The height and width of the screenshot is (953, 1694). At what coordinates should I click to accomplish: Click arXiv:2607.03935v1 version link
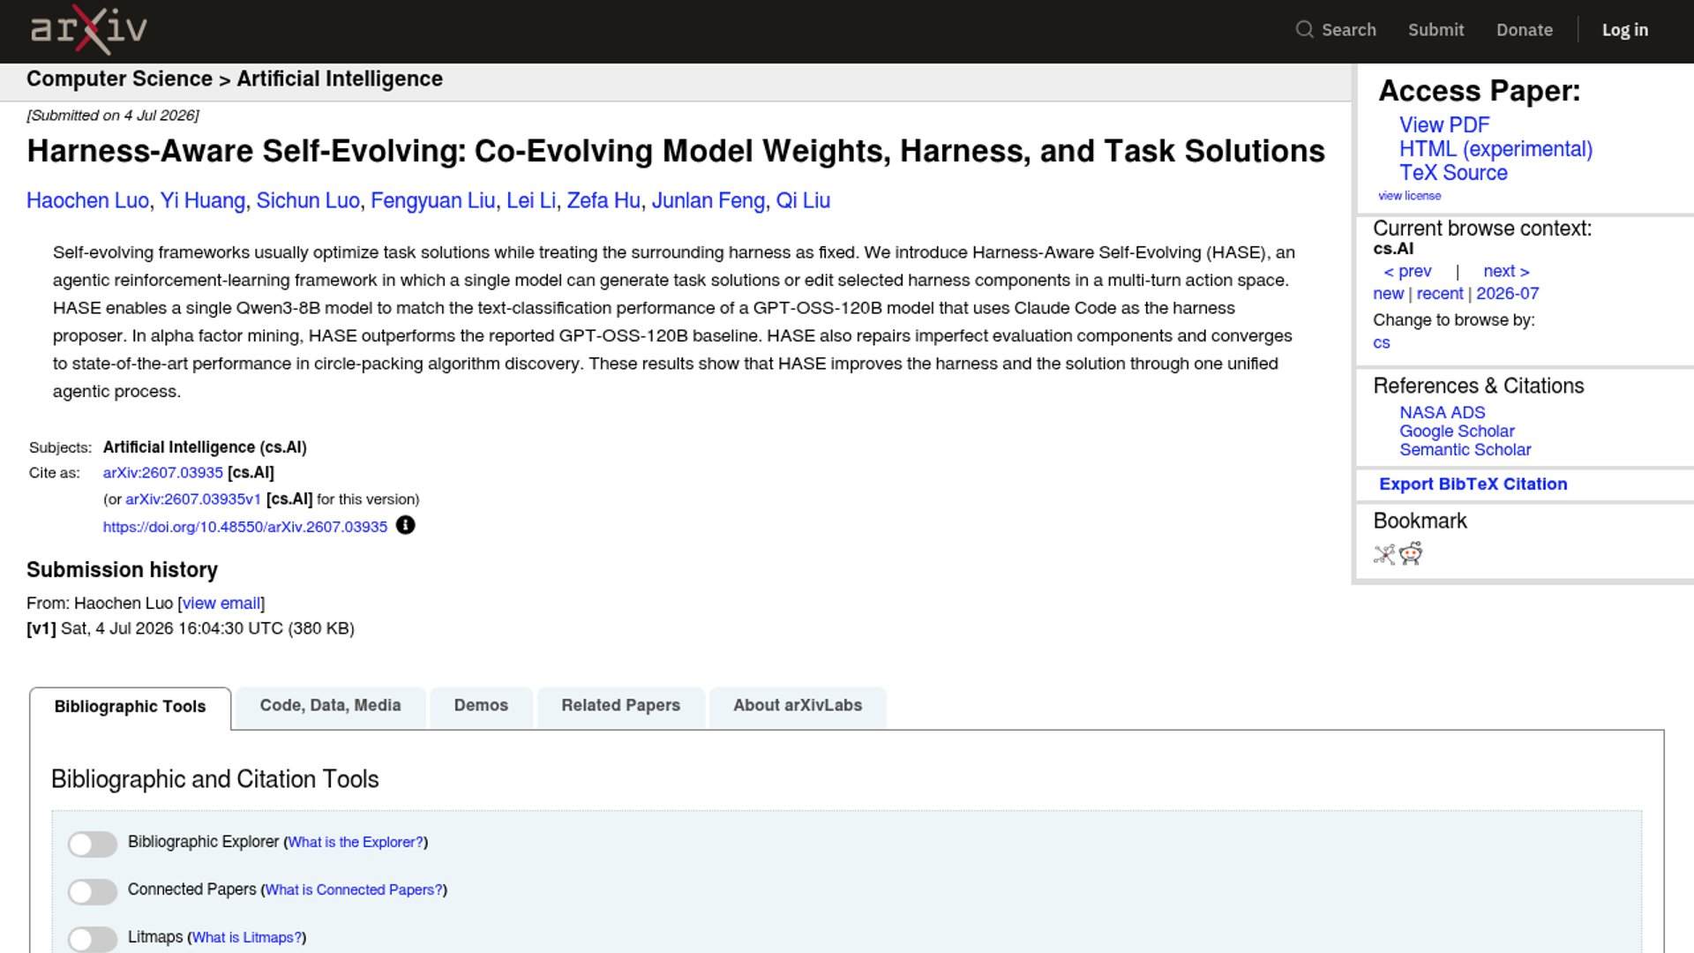[x=193, y=499]
